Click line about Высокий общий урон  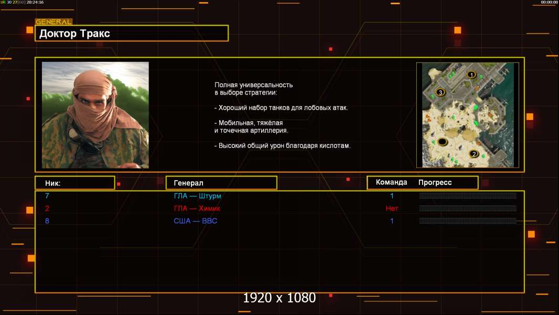(282, 145)
